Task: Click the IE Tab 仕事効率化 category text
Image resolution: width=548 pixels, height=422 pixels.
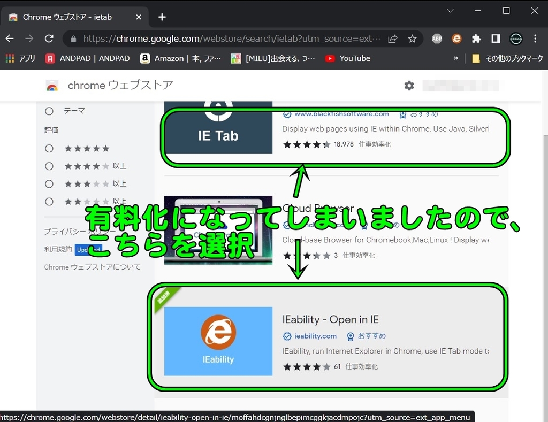Action: pos(375,144)
